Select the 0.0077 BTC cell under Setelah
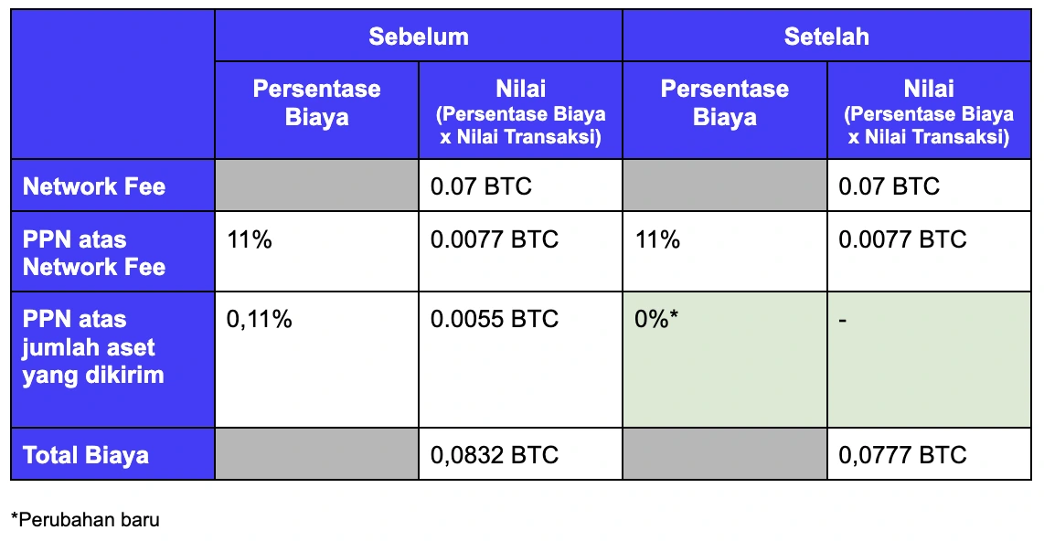Image resolution: width=1044 pixels, height=541 pixels. [x=929, y=252]
